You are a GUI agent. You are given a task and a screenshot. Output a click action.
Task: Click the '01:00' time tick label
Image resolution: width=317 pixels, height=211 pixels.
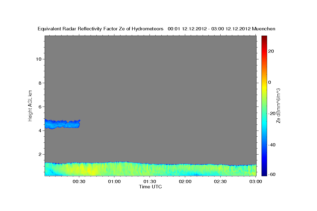pos(115,182)
